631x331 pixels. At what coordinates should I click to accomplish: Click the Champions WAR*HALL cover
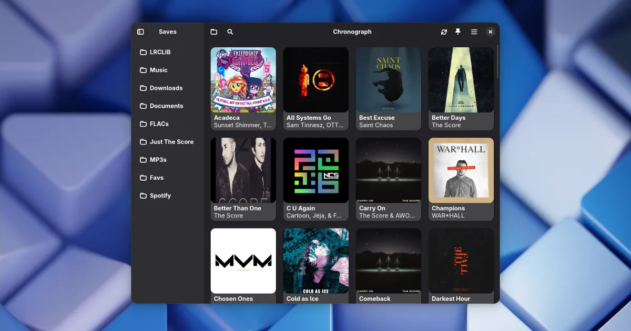click(461, 170)
